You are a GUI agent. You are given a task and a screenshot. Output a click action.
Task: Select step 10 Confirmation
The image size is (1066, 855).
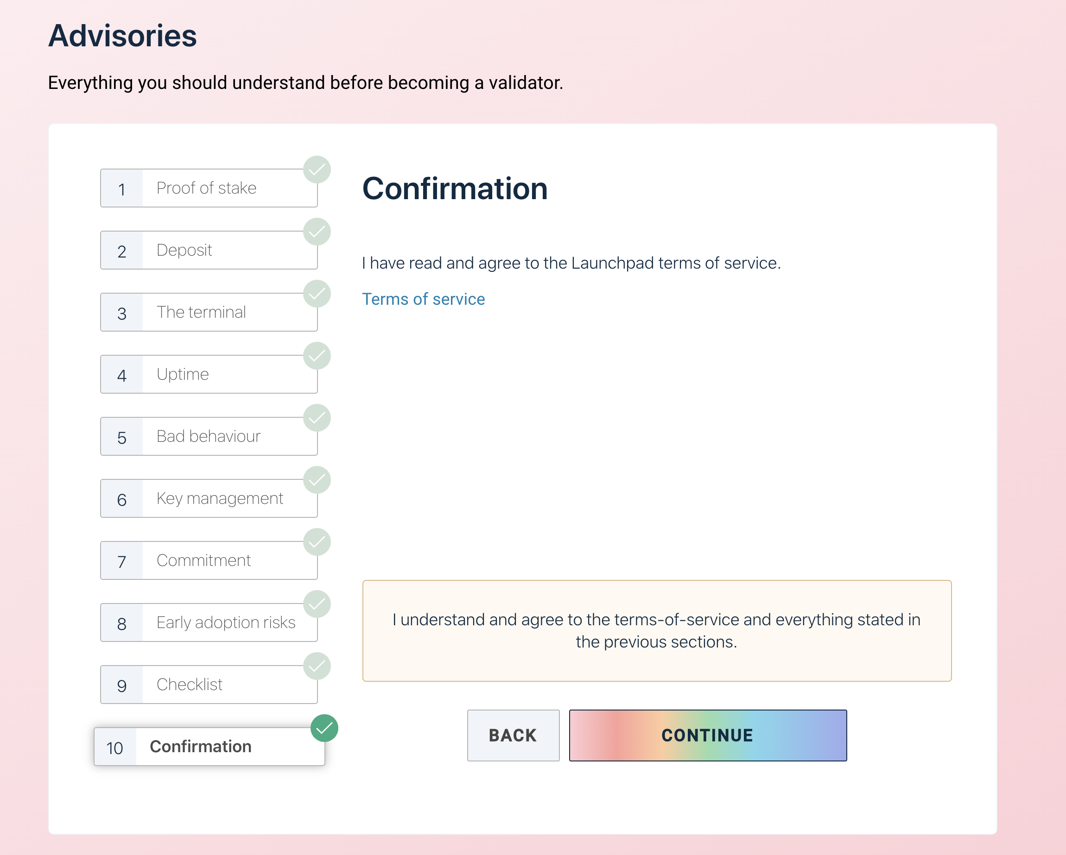point(209,747)
